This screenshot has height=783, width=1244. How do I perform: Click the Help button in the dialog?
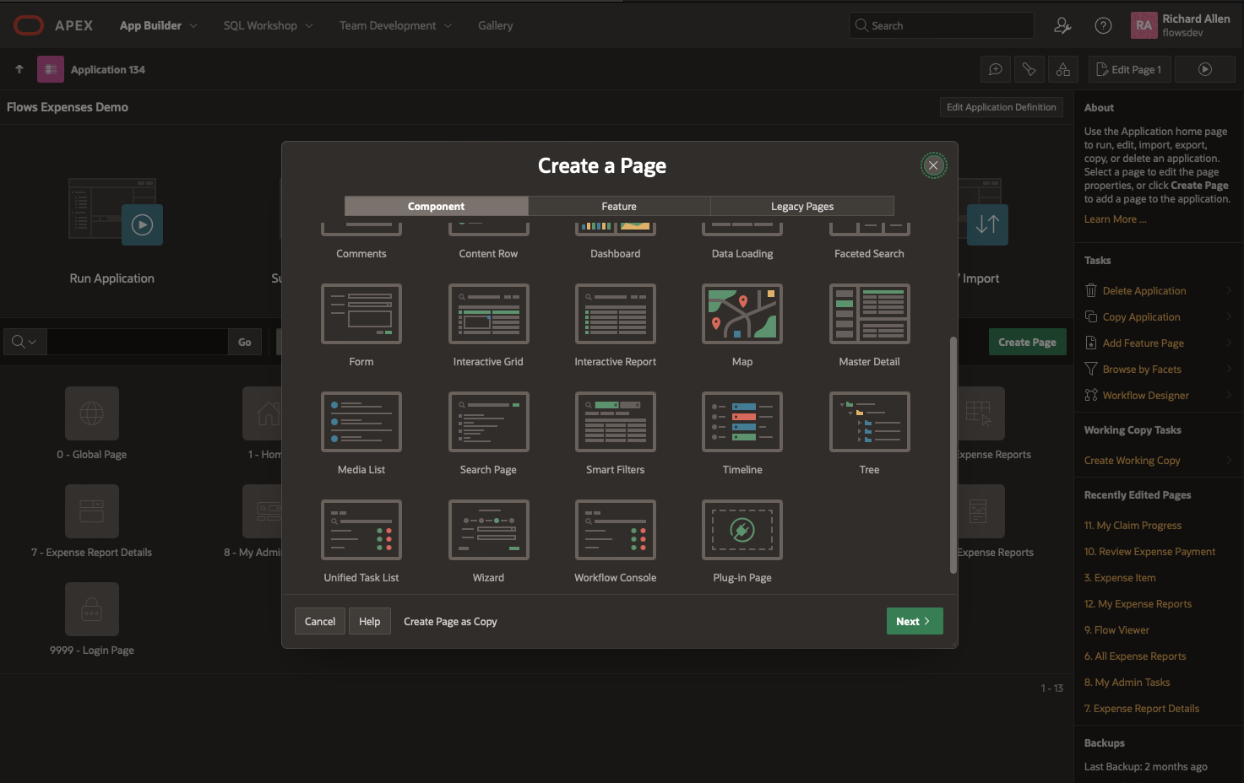[370, 621]
